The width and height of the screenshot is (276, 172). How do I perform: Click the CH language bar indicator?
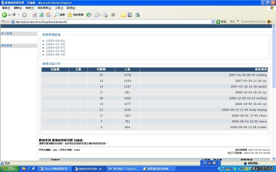point(204,163)
